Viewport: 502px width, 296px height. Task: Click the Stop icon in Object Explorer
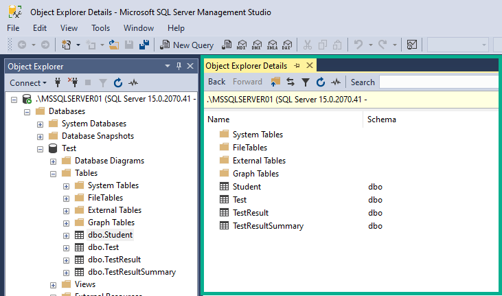point(88,82)
